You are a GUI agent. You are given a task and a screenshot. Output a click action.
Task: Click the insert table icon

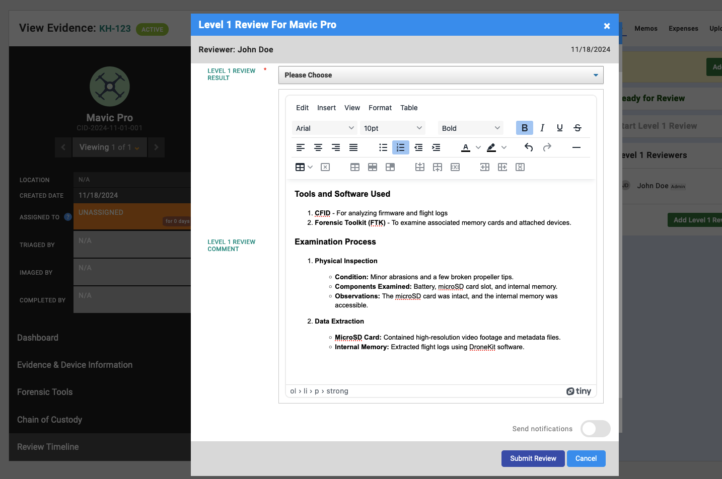tap(300, 167)
